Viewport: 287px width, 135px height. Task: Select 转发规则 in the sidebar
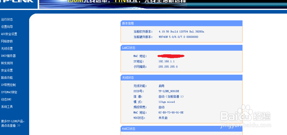tap(7, 63)
